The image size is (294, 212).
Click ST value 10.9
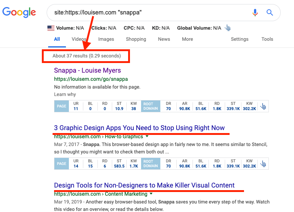[x=119, y=109]
